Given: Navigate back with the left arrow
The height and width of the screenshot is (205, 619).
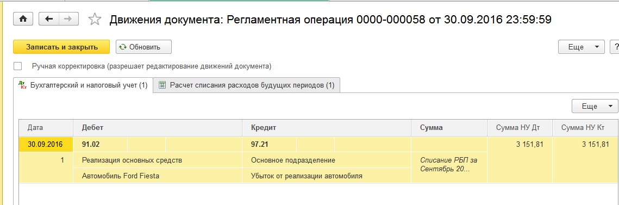Looking at the screenshot, I should pos(49,19).
